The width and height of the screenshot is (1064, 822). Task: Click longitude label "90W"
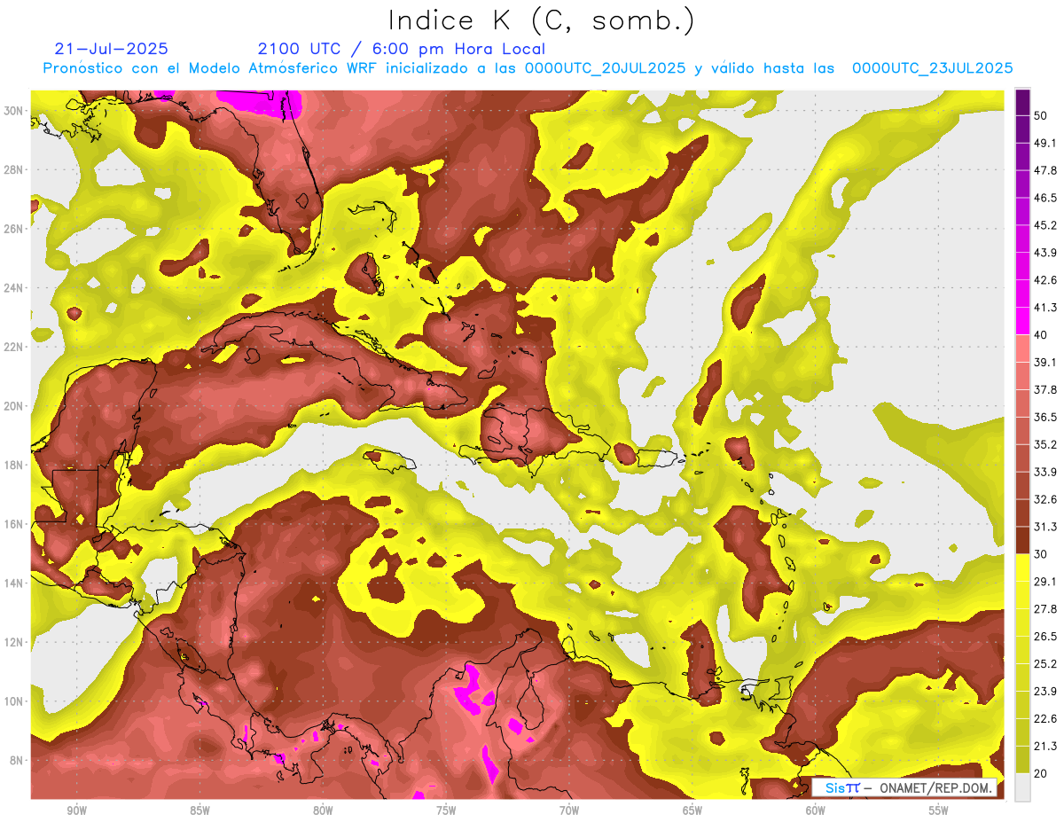click(76, 810)
